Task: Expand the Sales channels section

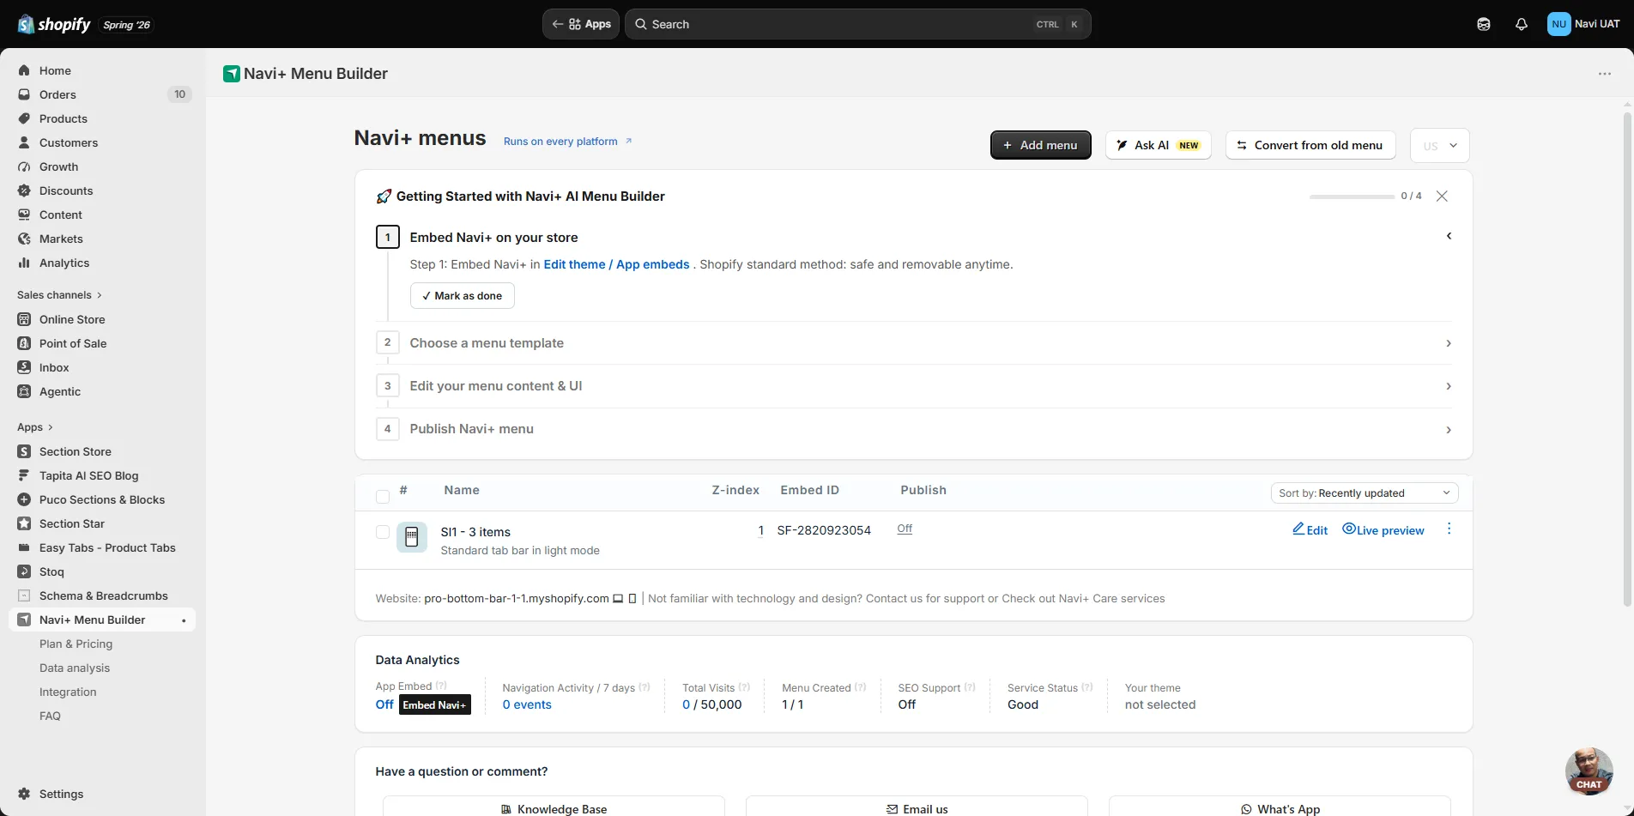Action: [59, 295]
